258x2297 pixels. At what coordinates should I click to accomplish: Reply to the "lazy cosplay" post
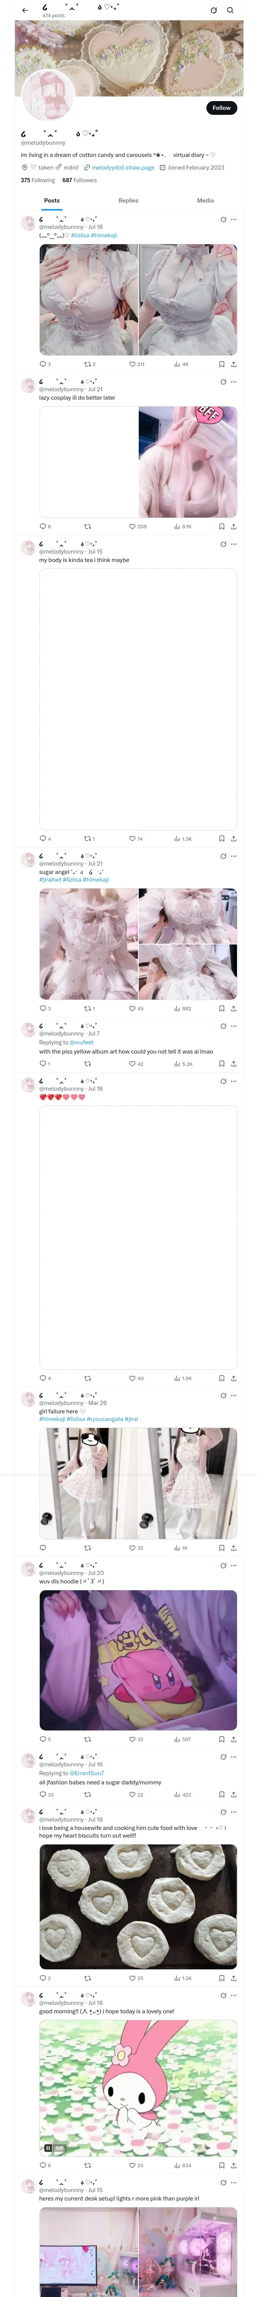point(43,526)
